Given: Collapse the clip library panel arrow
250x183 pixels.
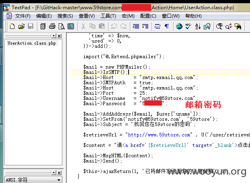Looking at the screenshot, I should click(x=54, y=173).
